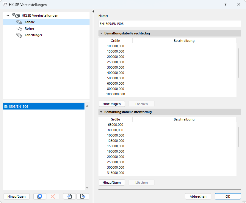This screenshot has width=246, height=203.
Task: Collapse the HKLSE-Voreinstellungen tree node
Action: coord(8,15)
